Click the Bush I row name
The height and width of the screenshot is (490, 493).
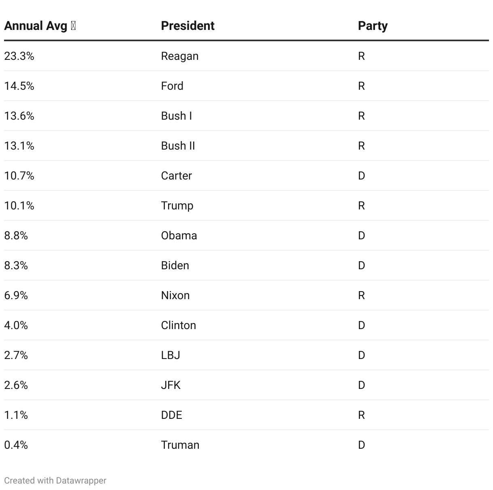point(177,116)
